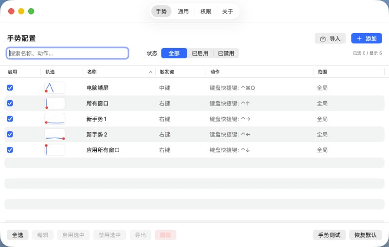
Task: Click the action 键盘快捷键: ^⌘Q
Action: (x=232, y=88)
